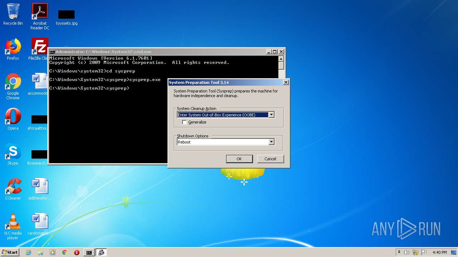Click OK in System Preparation Tool
Viewport: 458px width, 257px height.
click(239, 159)
